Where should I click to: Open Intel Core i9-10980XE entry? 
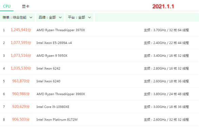point(53,107)
